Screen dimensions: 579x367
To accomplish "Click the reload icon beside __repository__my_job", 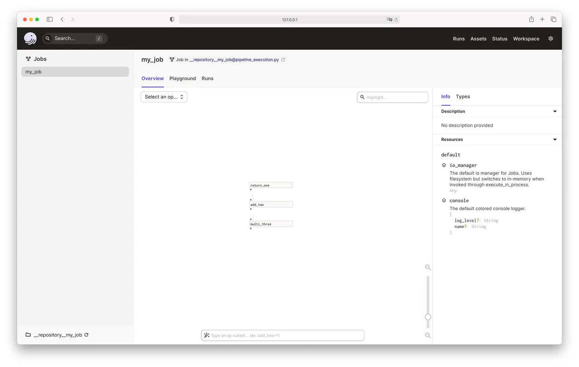I will [x=86, y=335].
